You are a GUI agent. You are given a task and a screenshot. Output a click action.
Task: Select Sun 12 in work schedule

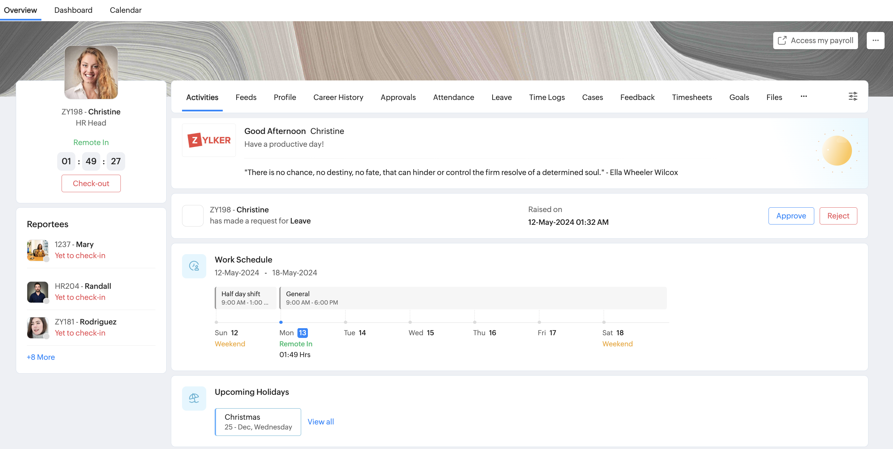[x=226, y=333]
